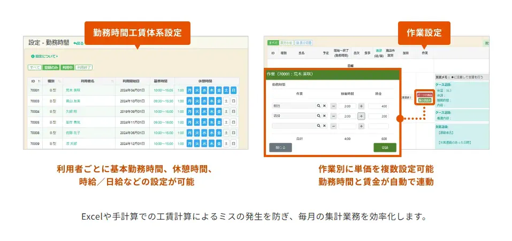
Task: Click base time 09:30〜15:30 for user 70003
Action: pos(163,101)
